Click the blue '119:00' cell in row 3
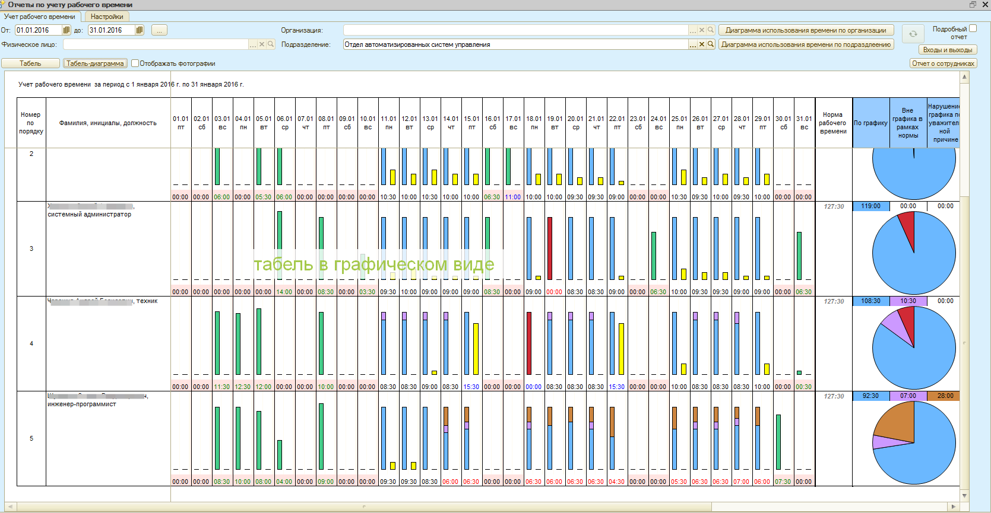991x513 pixels. (870, 206)
